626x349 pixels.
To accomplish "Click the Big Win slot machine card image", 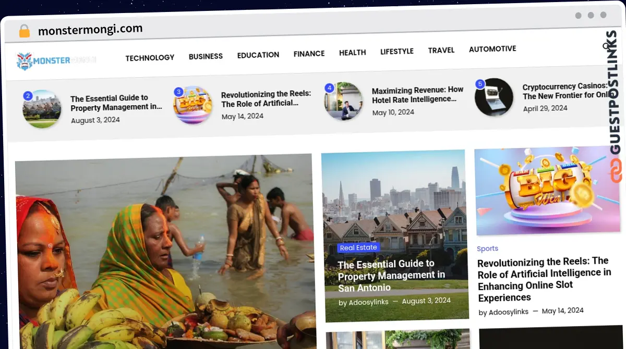I will [x=547, y=191].
